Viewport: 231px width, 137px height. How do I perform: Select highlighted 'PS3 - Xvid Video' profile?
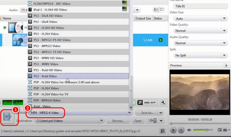tap(78, 76)
